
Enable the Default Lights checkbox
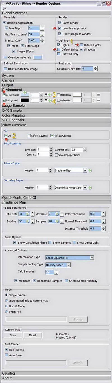coord(59,50)
